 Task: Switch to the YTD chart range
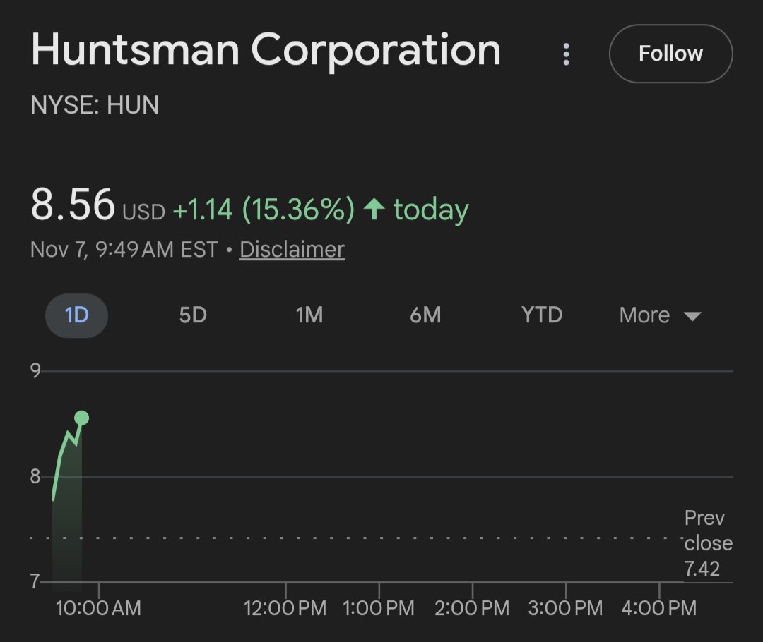tap(542, 315)
